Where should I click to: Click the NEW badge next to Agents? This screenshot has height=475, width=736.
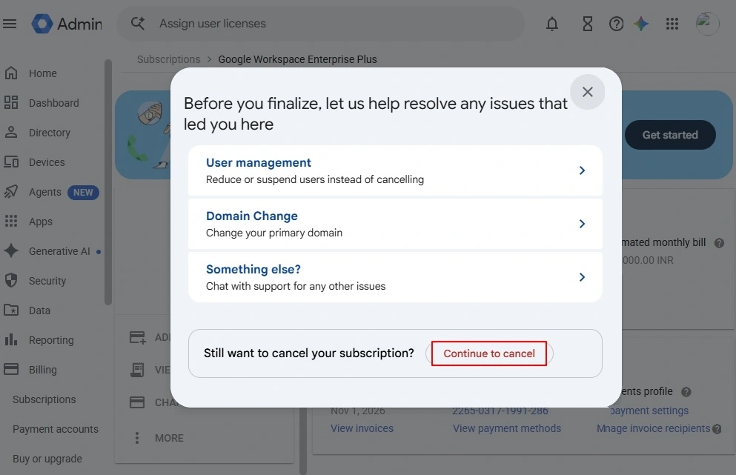point(83,193)
